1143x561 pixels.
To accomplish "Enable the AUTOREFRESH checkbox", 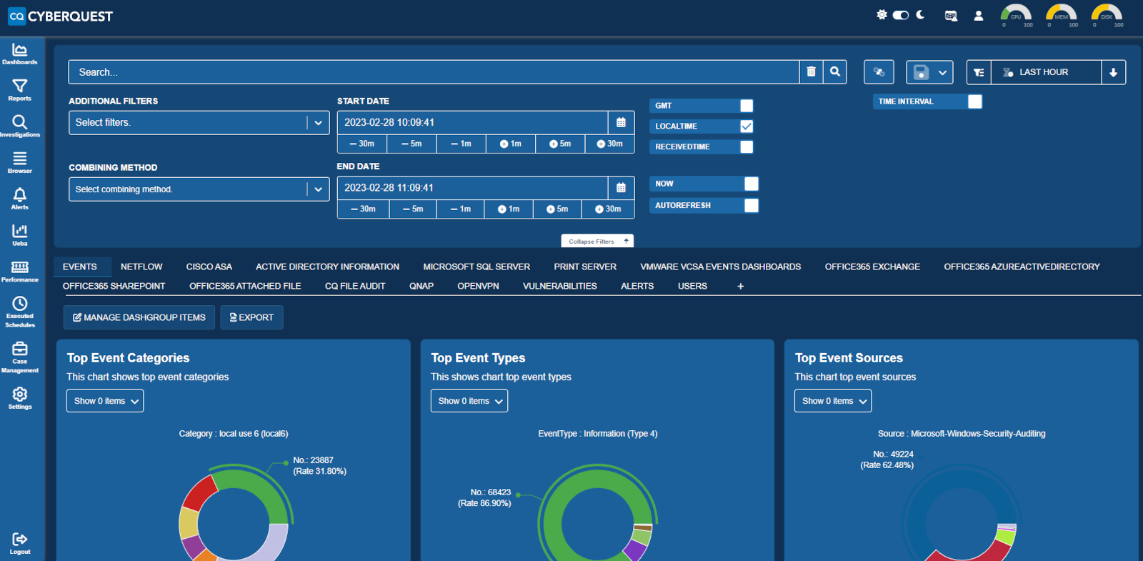I will 752,205.
